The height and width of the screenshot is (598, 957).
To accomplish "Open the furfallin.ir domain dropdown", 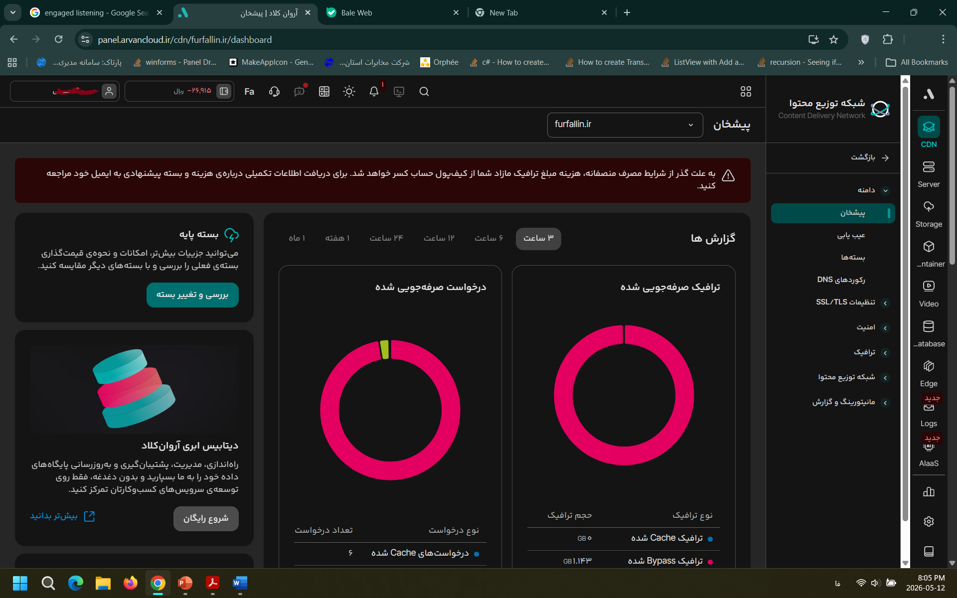I will point(625,125).
